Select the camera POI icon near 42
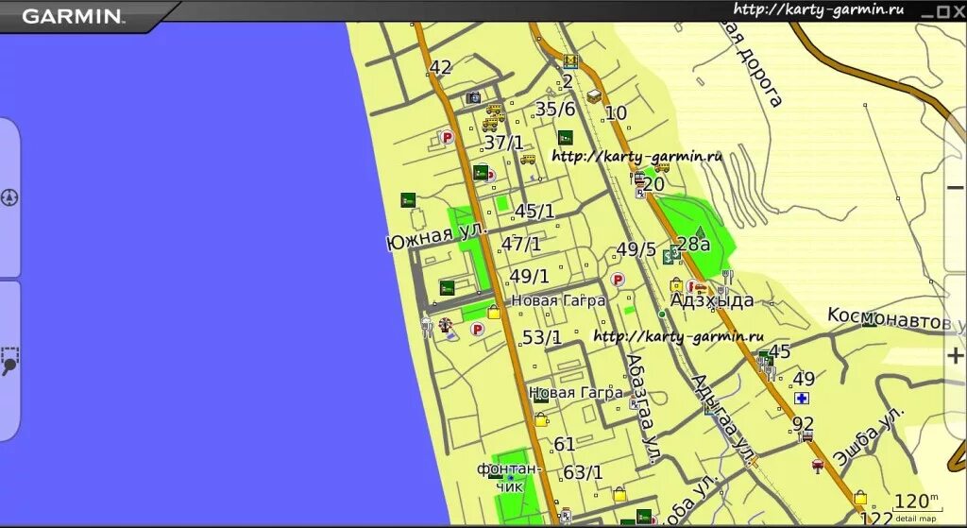This screenshot has height=528, width=967. [473, 97]
